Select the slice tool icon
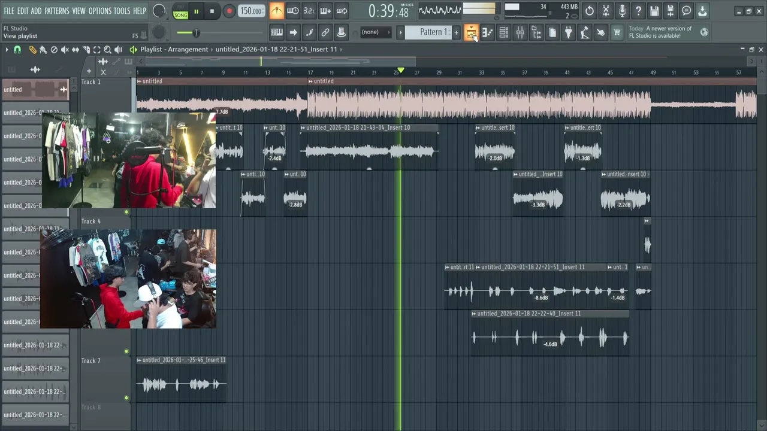This screenshot has width=767, height=431. 86,50
